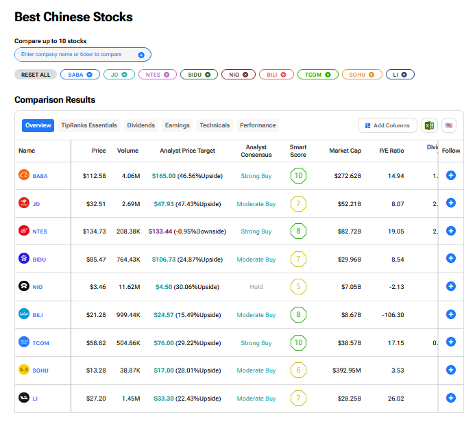
Task: Click SOHU's Smart Score 6 badge
Action: (298, 370)
